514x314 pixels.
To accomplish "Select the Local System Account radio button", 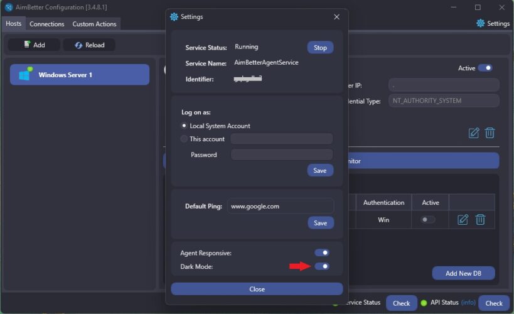I will tap(184, 126).
